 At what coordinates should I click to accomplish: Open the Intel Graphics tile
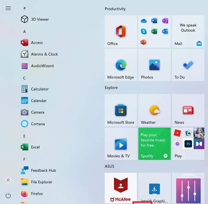pos(155,188)
